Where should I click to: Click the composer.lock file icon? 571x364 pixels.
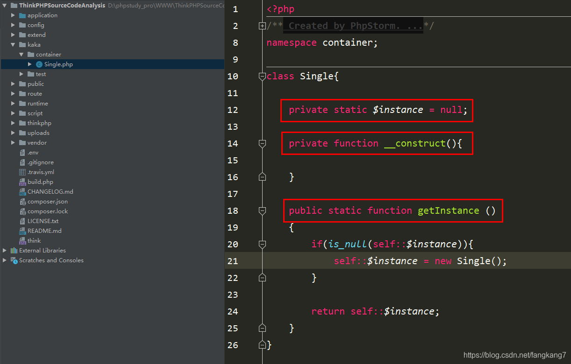click(x=22, y=211)
